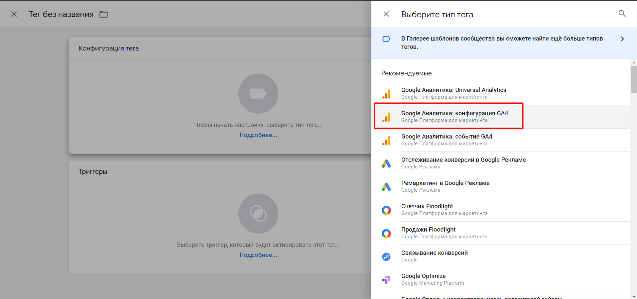Click Подробнее link under triggers
The height and width of the screenshot is (299, 637).
[258, 255]
